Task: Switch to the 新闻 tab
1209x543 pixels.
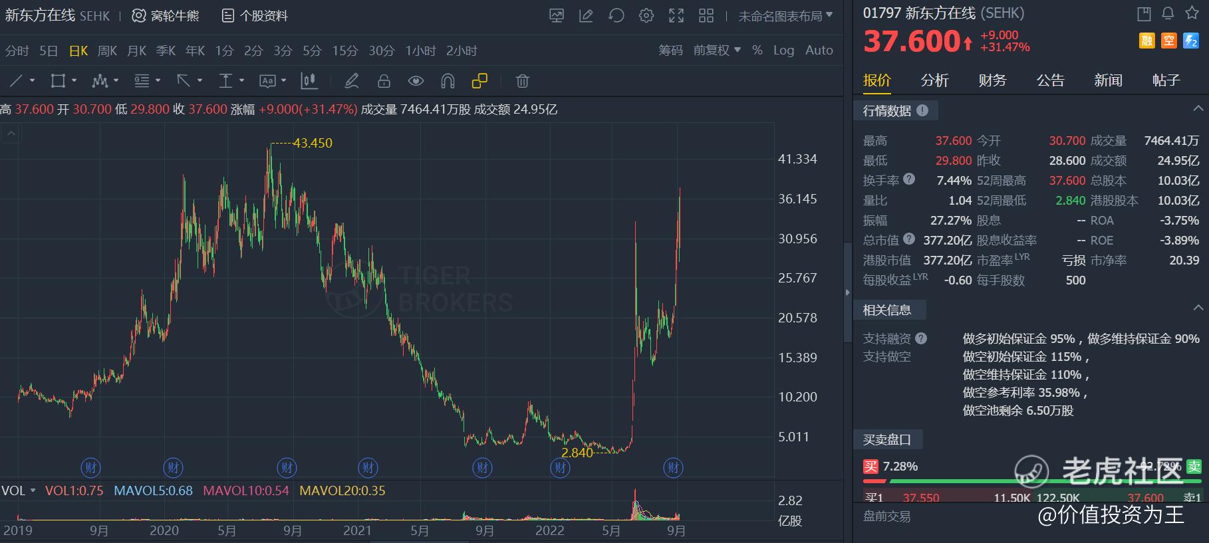Action: 1108,80
